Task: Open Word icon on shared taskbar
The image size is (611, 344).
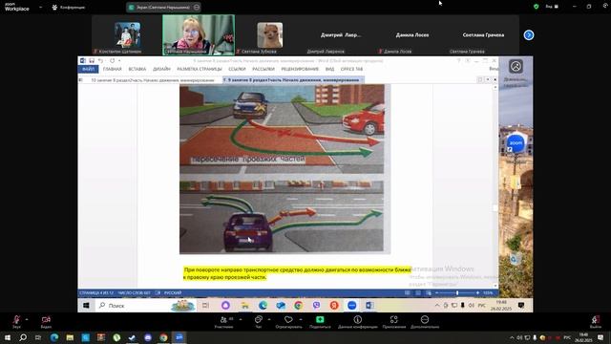Action: tap(369, 306)
